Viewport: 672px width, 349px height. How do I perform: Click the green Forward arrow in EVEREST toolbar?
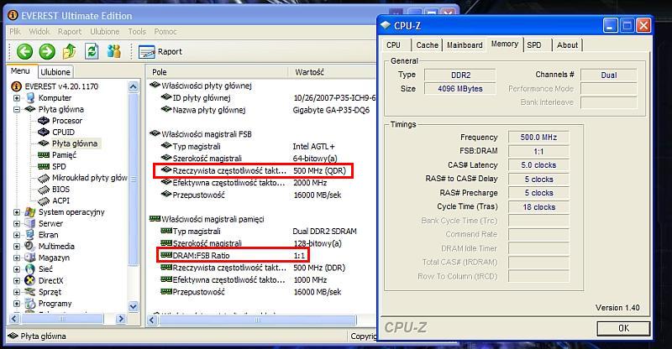47,51
